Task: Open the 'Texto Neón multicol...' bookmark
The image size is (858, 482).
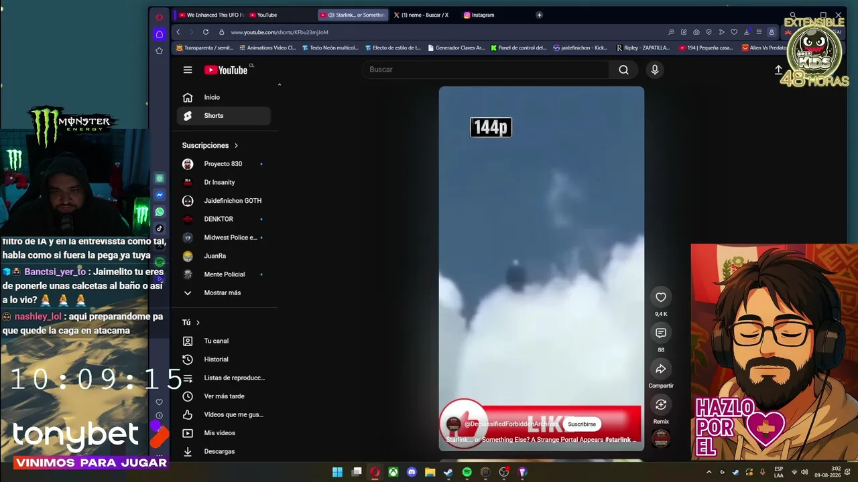Action: click(x=330, y=48)
